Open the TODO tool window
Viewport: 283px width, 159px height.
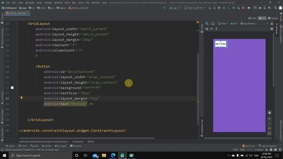[23, 146]
